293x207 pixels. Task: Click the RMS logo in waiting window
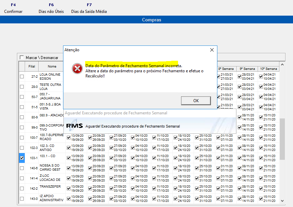point(74,126)
